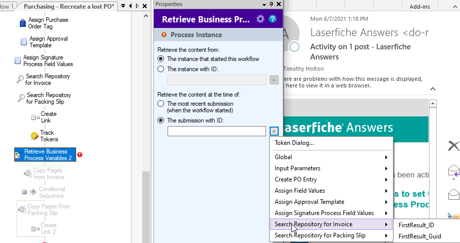Collapse the Outlook message header chevron
460x243 pixels.
[x=433, y=89]
